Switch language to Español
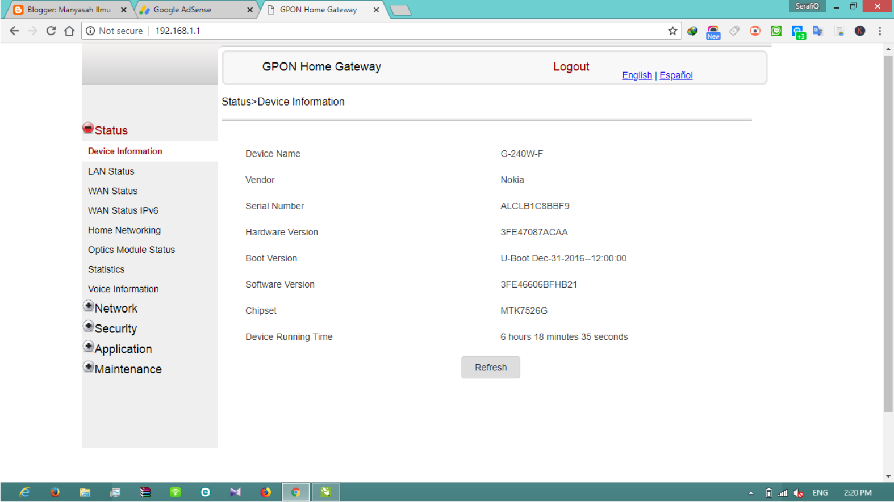Viewport: 894px width, 502px height. pyautogui.click(x=676, y=75)
